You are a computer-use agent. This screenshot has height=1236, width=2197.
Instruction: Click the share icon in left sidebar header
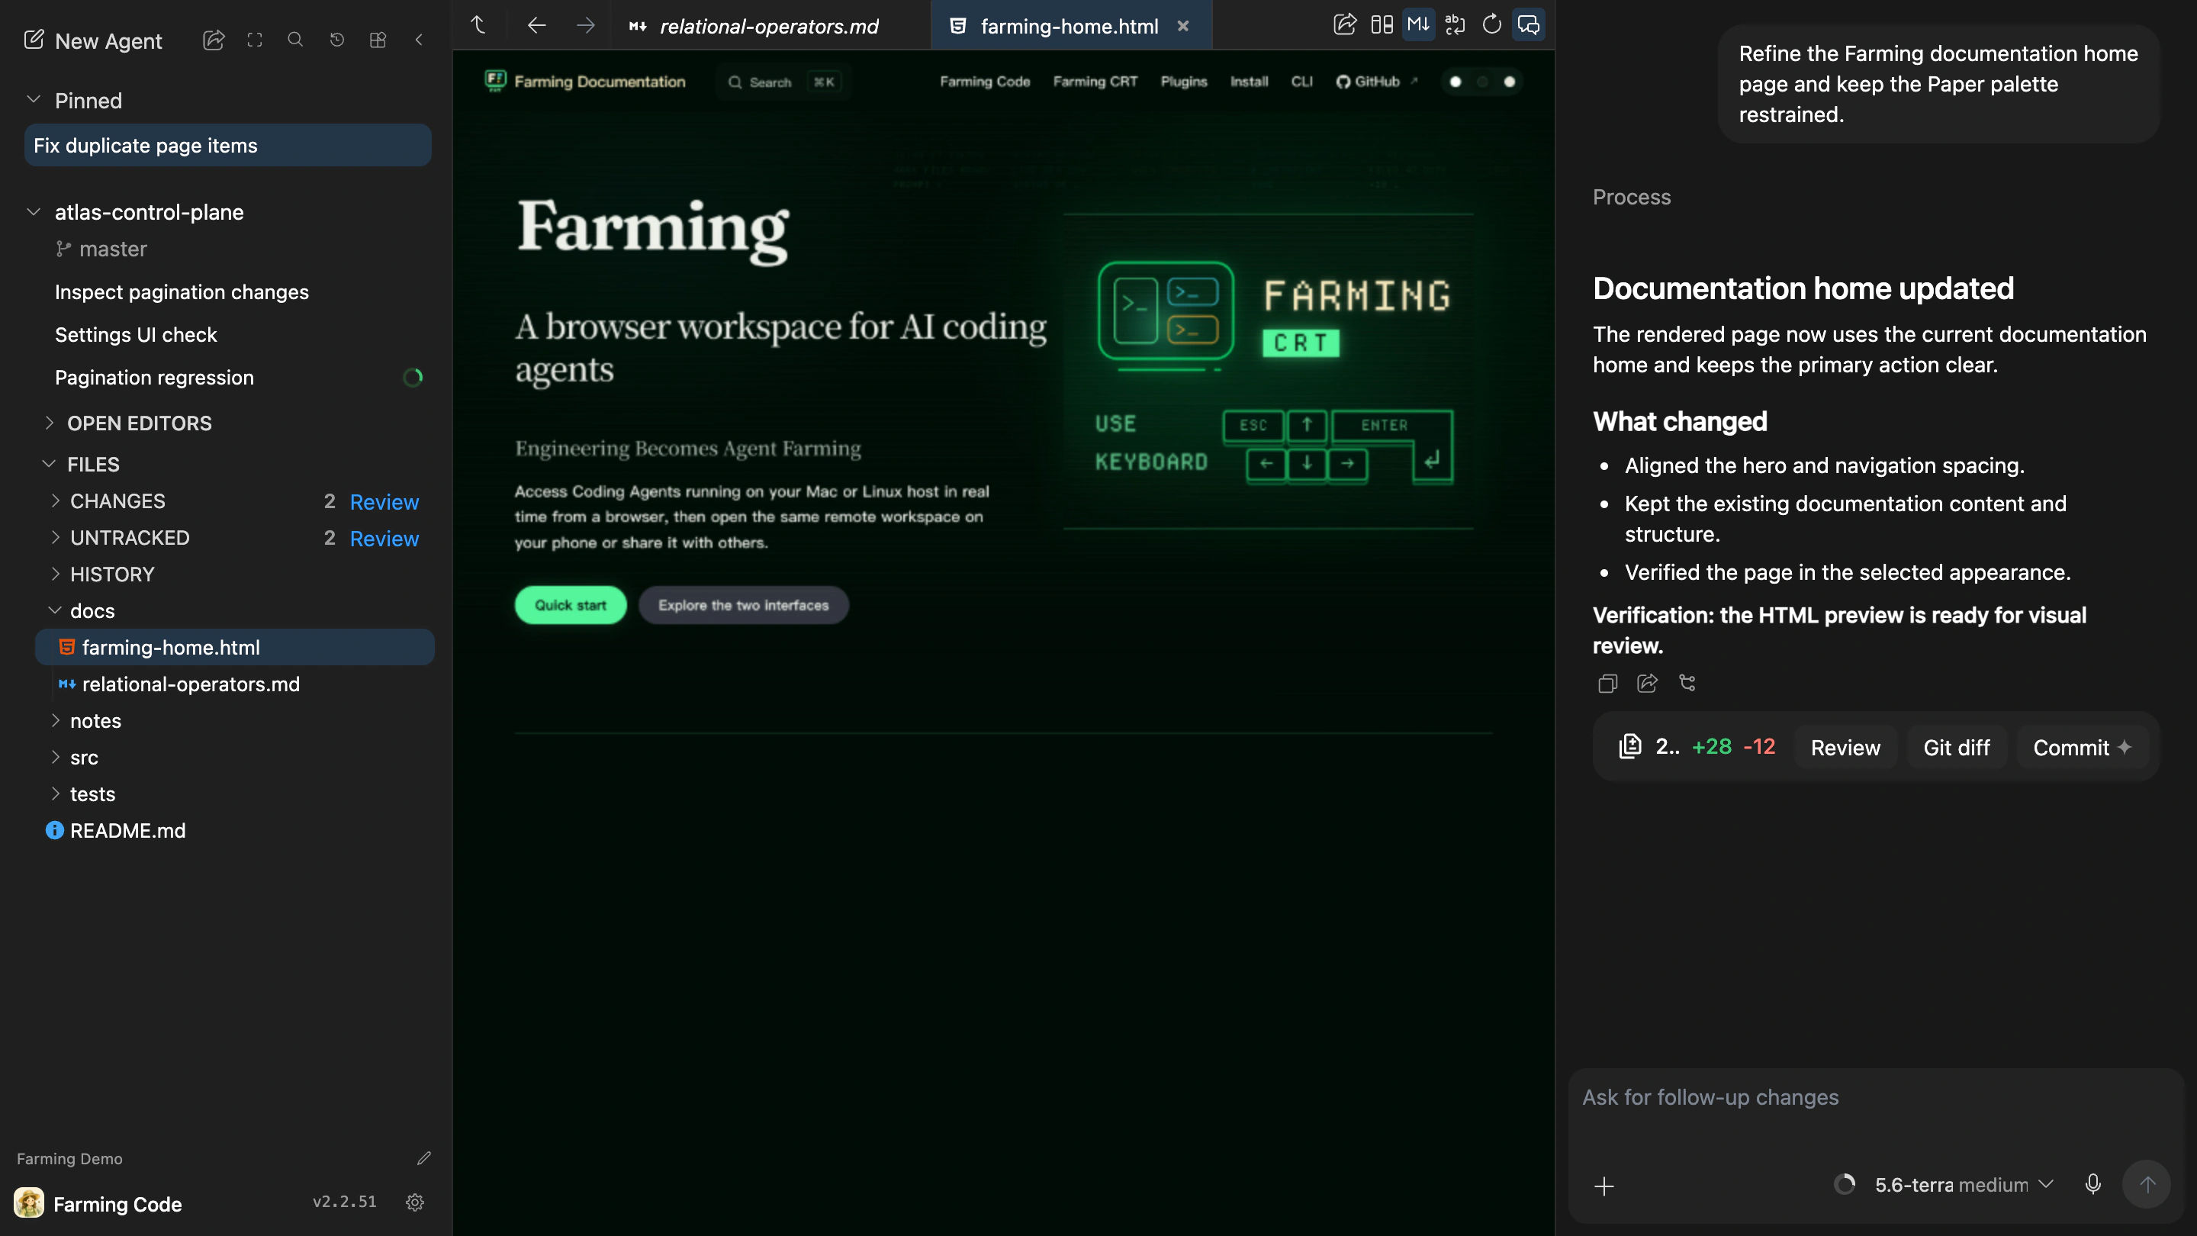[214, 40]
